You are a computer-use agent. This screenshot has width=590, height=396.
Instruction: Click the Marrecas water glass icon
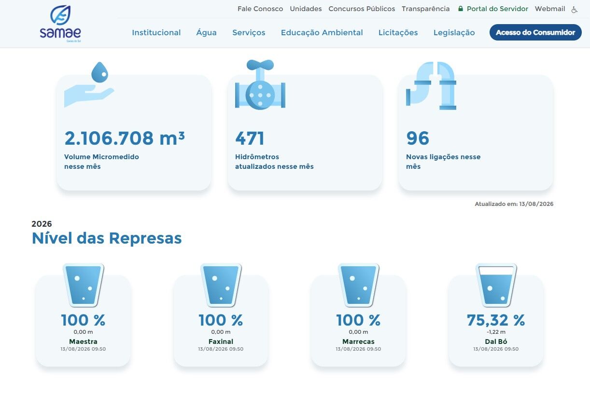[x=358, y=285]
